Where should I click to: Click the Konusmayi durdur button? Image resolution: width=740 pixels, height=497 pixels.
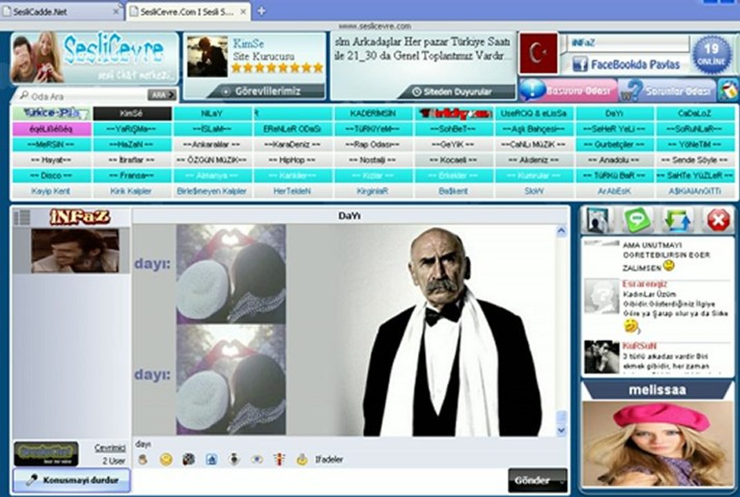coord(71,480)
